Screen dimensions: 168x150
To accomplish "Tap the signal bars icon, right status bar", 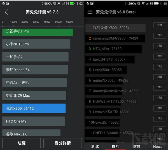I will [148, 3].
